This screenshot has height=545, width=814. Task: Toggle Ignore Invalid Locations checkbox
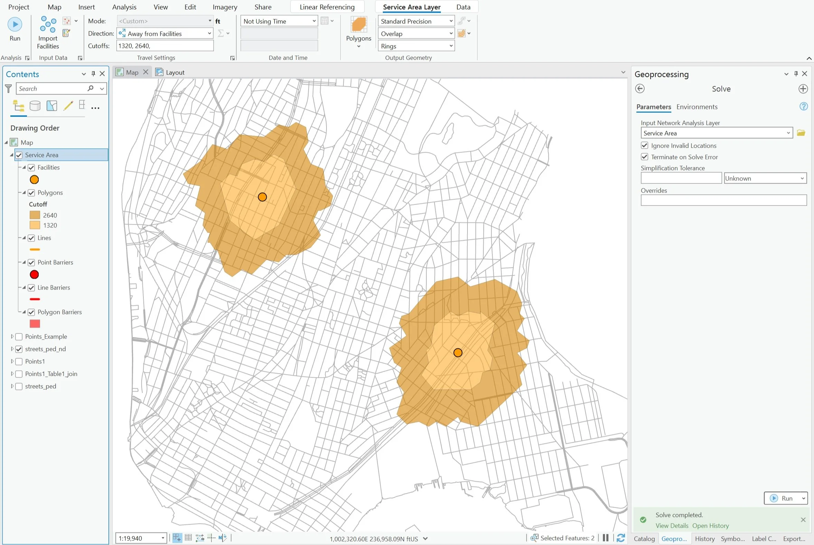644,145
